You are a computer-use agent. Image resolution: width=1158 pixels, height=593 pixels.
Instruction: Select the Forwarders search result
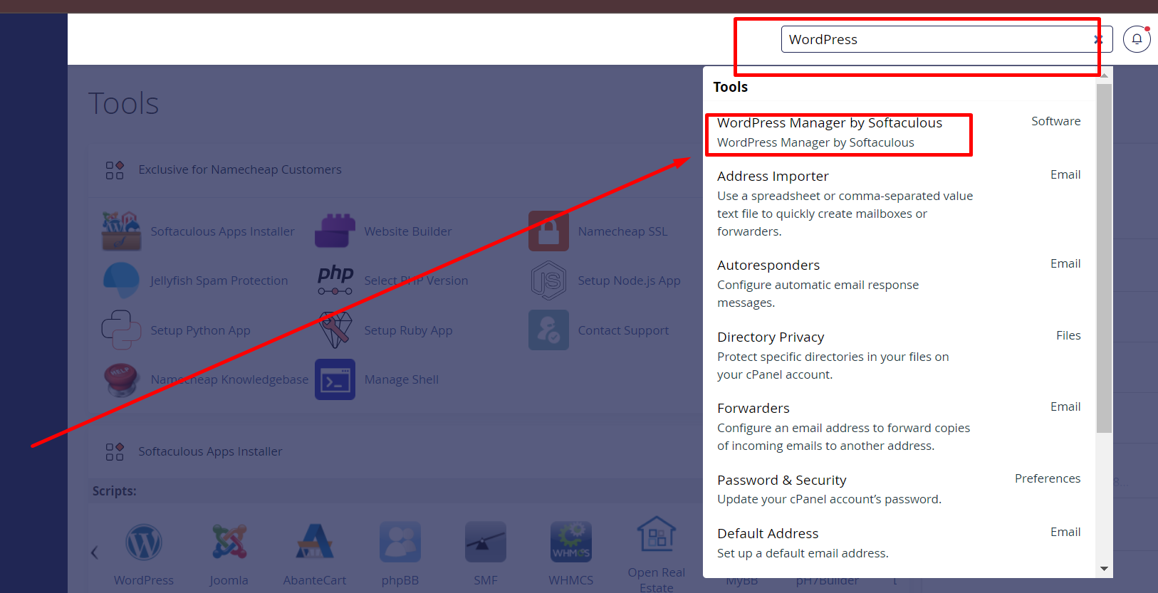coord(899,426)
